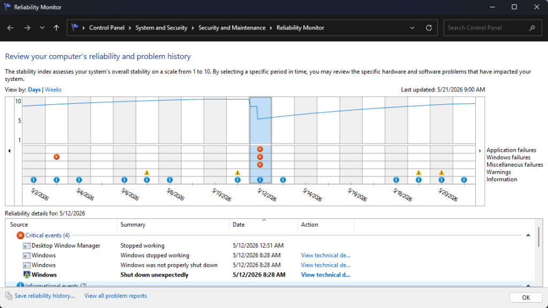Click the information icon on 5/11/2026
548x308 pixels.
(238, 180)
